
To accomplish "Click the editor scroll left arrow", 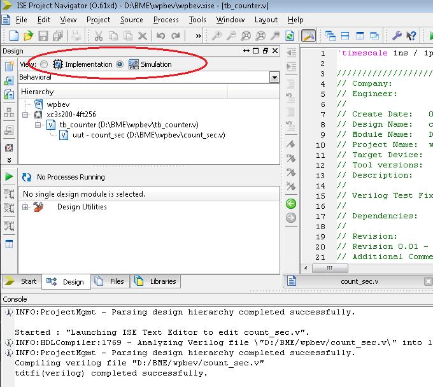I will [x=306, y=268].
